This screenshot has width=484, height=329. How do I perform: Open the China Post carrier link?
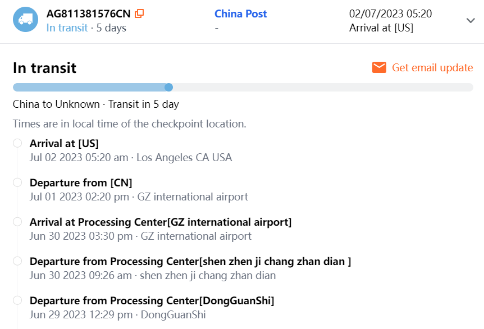[x=240, y=13]
